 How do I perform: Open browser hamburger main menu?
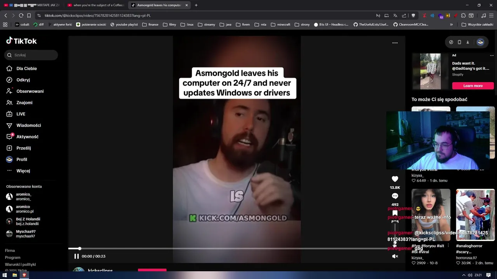(x=491, y=15)
